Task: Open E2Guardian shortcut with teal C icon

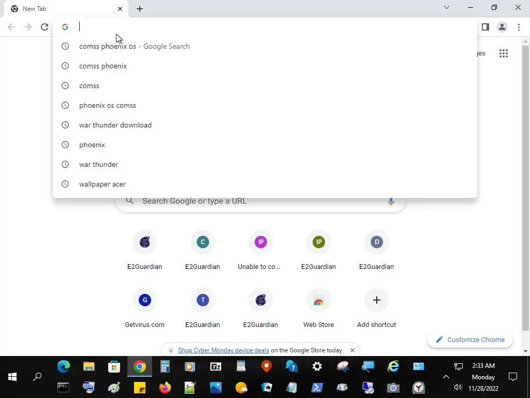Action: [202, 250]
